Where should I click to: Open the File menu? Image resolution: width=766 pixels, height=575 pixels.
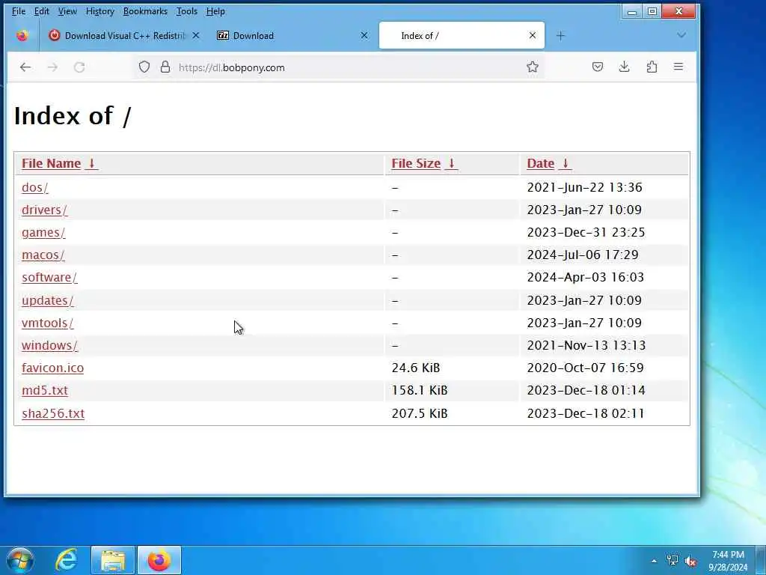coord(19,11)
